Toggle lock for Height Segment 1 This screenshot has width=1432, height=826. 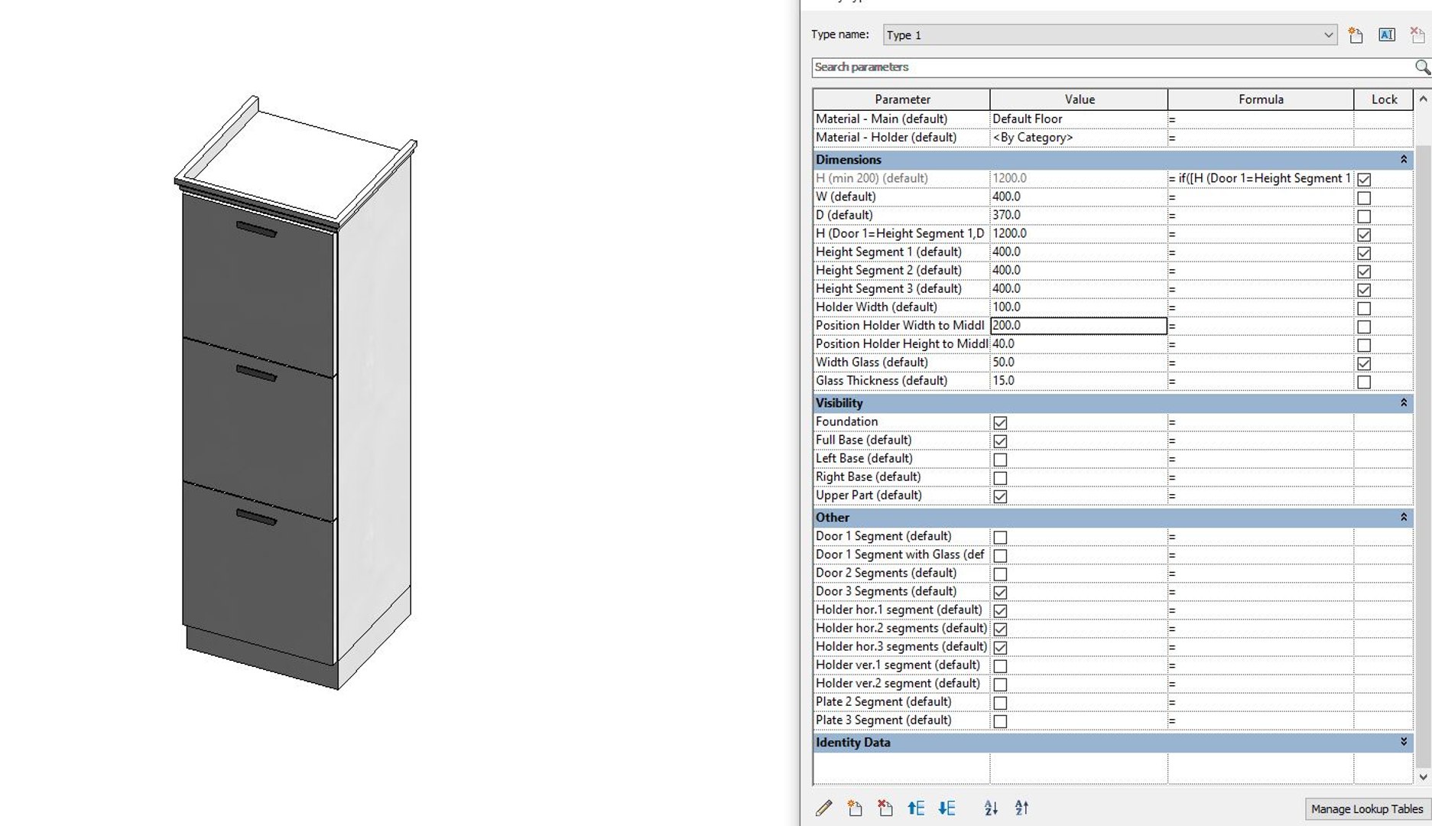pos(1364,252)
